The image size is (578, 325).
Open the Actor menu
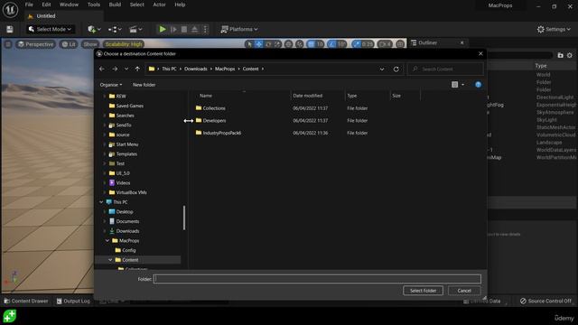159,5
